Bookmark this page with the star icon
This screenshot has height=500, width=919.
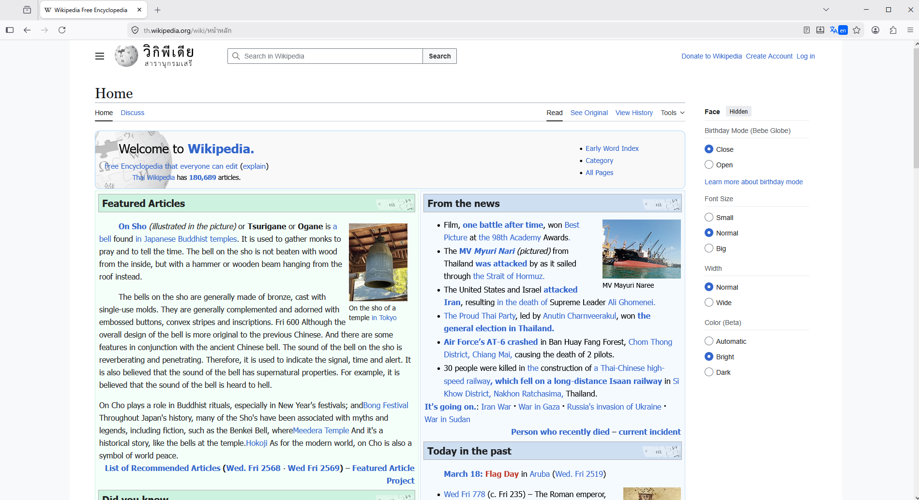tap(857, 30)
